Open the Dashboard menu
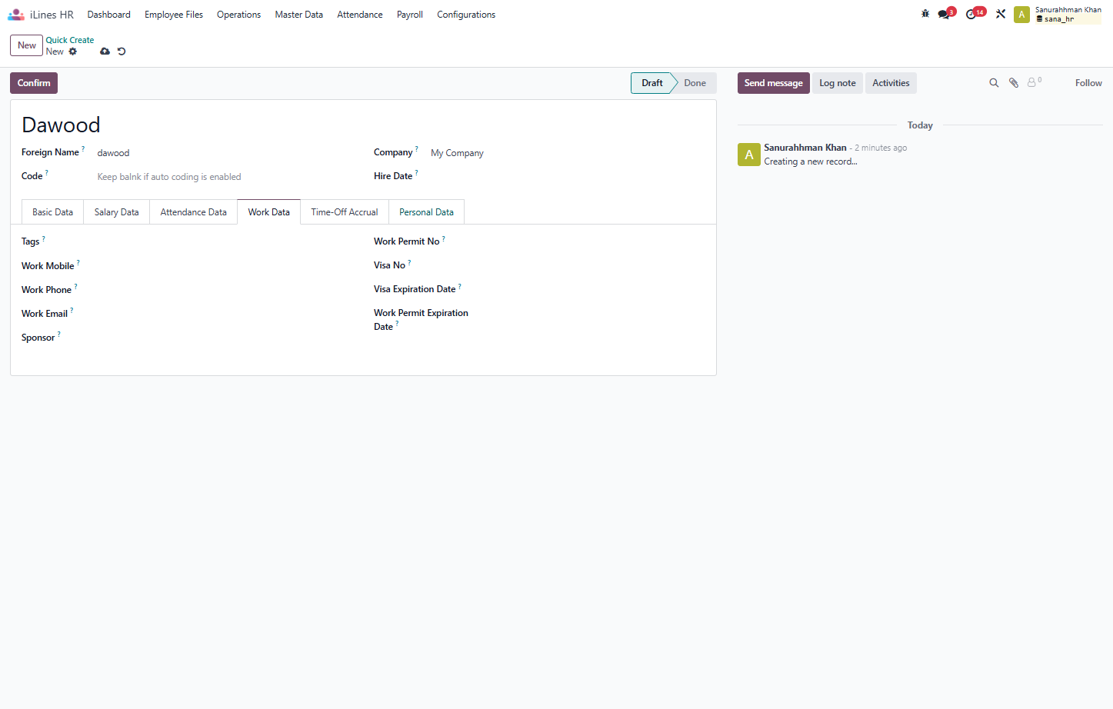The width and height of the screenshot is (1113, 709). coord(108,15)
